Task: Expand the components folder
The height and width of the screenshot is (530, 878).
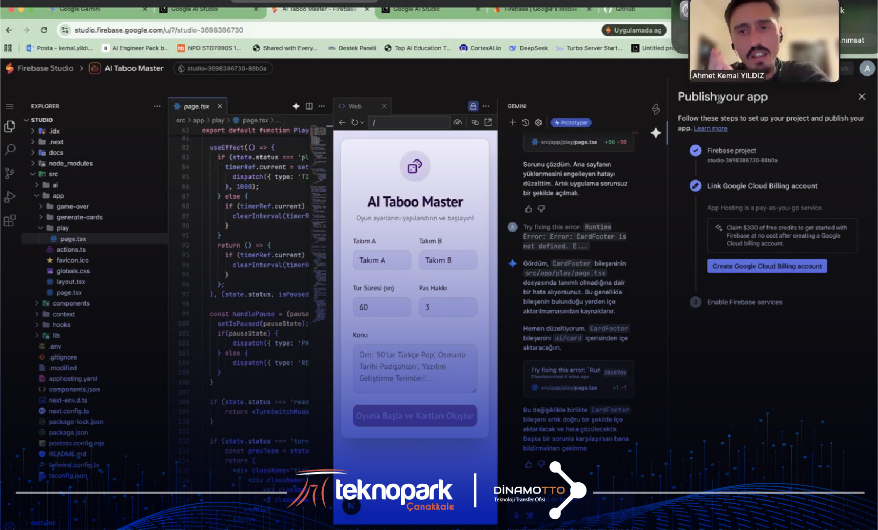Action: pos(71,303)
